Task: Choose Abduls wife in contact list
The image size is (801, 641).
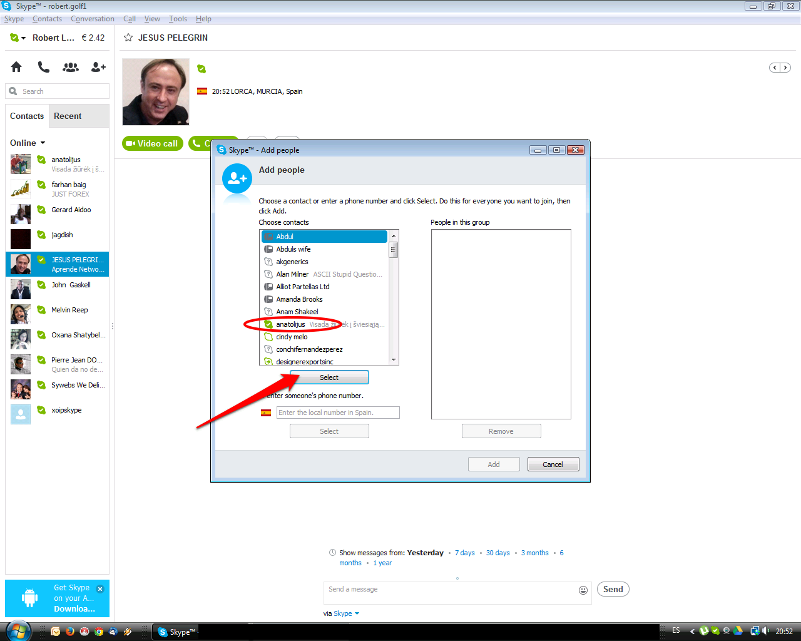Action: point(324,249)
